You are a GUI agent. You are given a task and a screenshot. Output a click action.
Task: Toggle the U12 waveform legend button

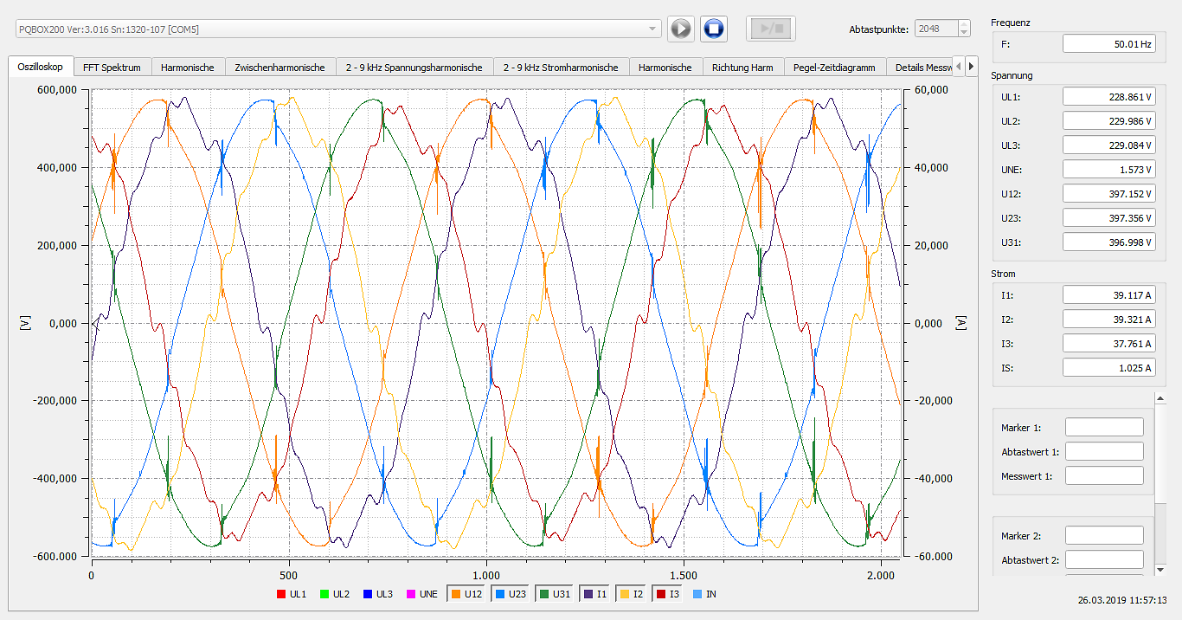pyautogui.click(x=467, y=594)
